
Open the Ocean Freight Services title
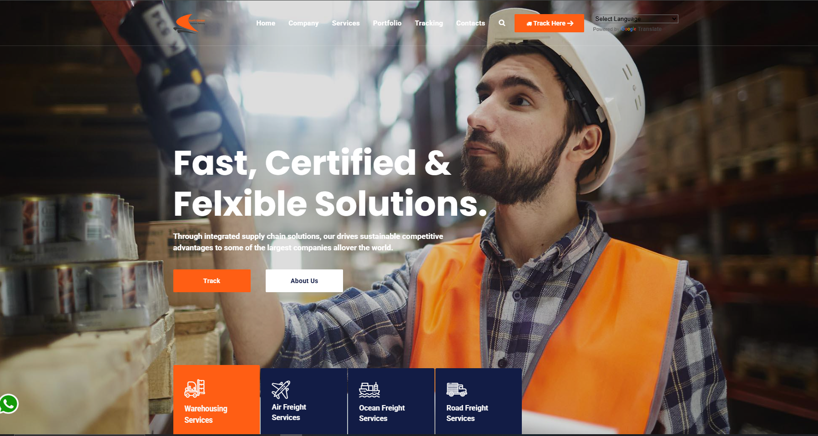382,413
